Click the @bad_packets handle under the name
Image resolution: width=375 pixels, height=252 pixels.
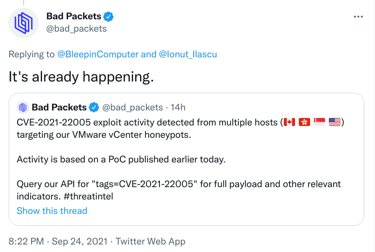pos(76,29)
